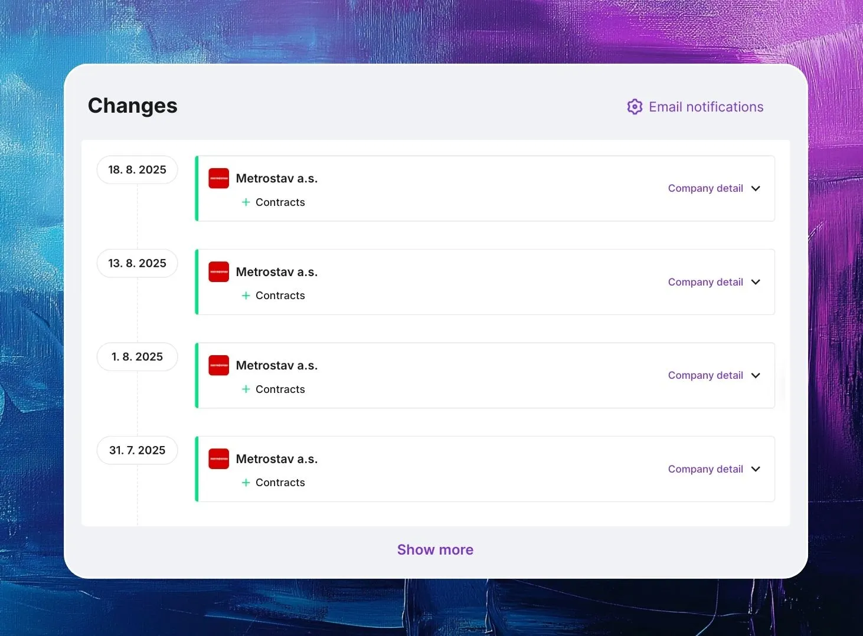Click green plus icon in 1. 8. 2025 entry
The width and height of the screenshot is (863, 636).
point(246,389)
